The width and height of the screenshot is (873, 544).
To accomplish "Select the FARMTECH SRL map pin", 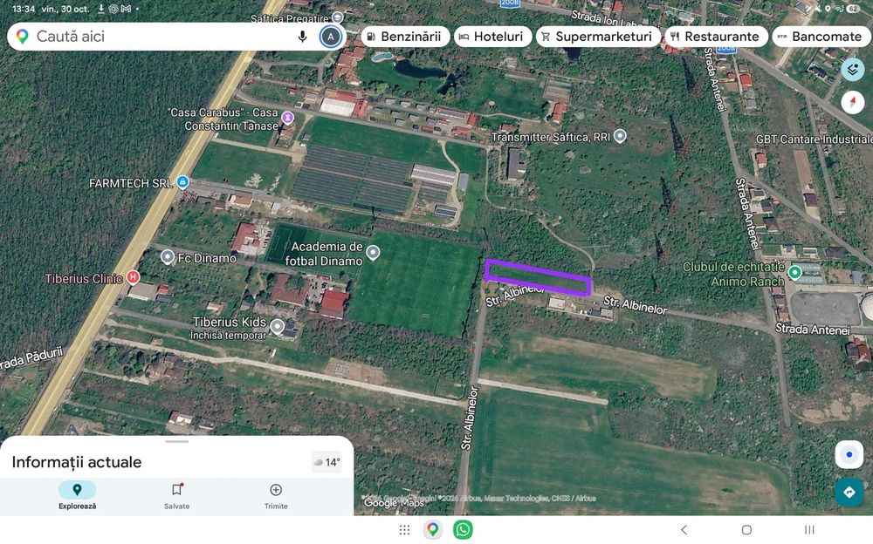I will tap(182, 181).
